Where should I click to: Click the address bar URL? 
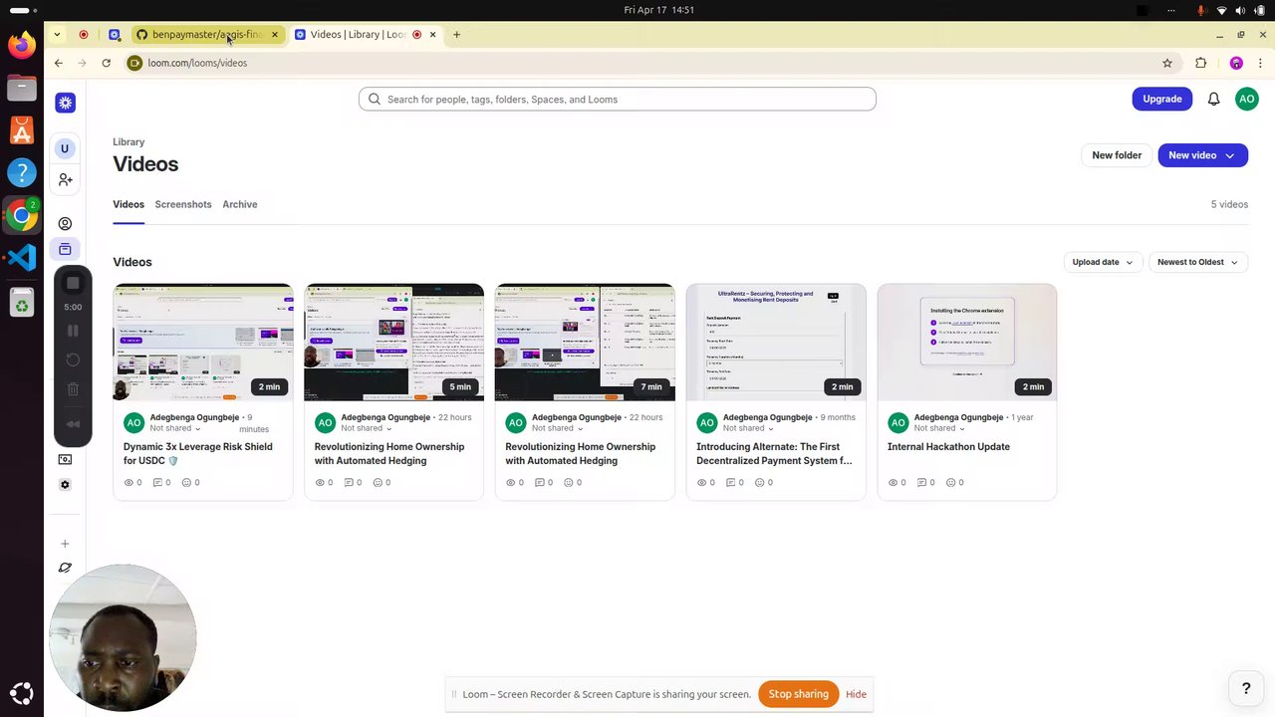pyautogui.click(x=197, y=63)
